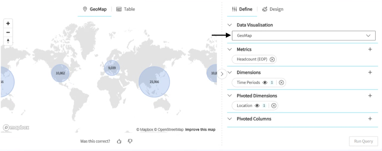Click the thumbs down feedback icon
The height and width of the screenshot is (151, 382).
[130, 141]
